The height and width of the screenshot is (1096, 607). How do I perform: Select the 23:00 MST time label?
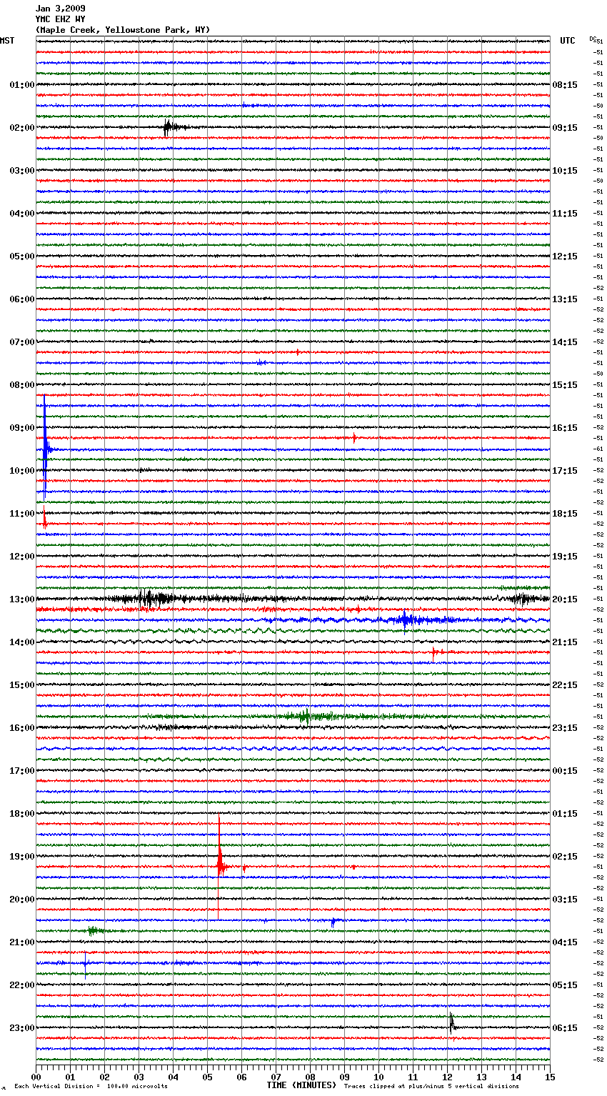point(22,1028)
